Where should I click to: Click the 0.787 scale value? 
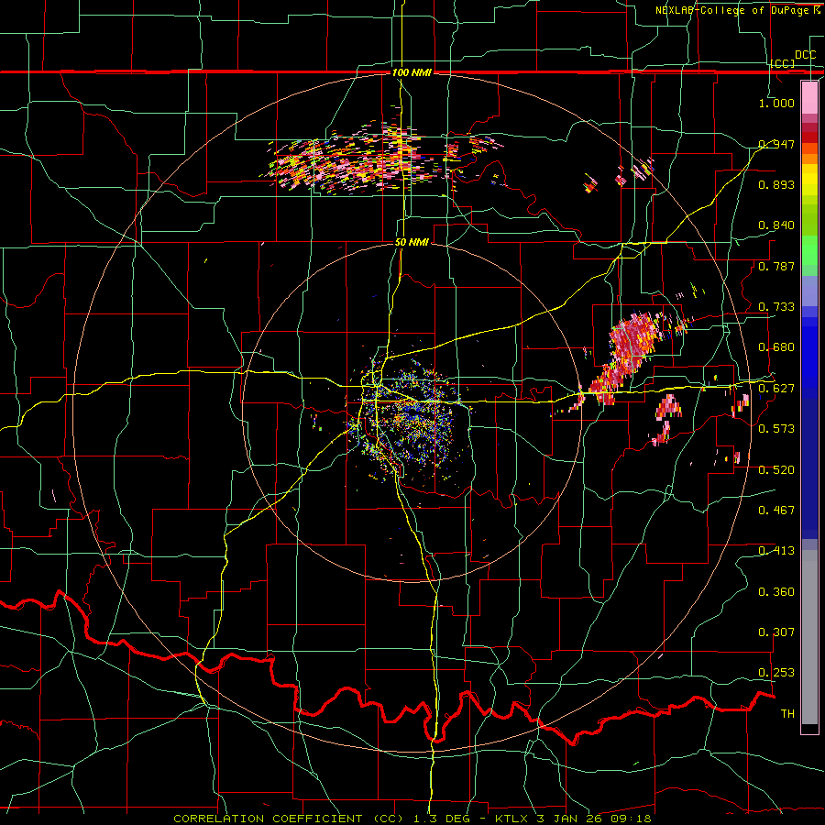pyautogui.click(x=776, y=266)
